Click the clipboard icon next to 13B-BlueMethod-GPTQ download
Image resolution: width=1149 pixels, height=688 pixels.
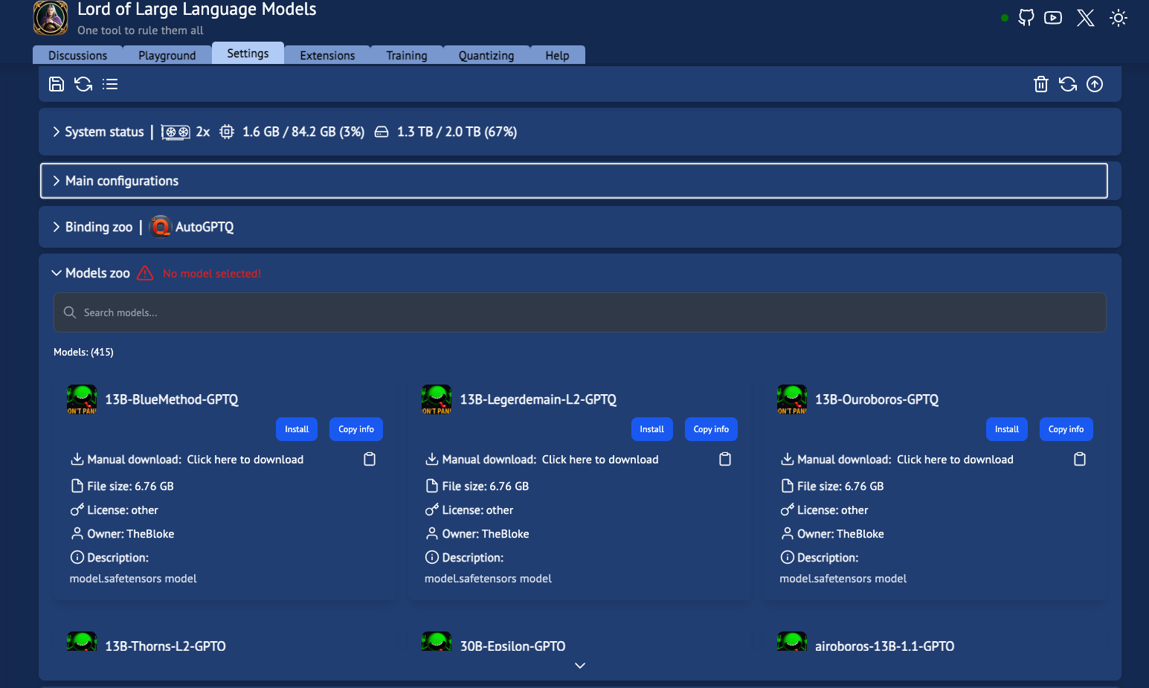coord(370,459)
